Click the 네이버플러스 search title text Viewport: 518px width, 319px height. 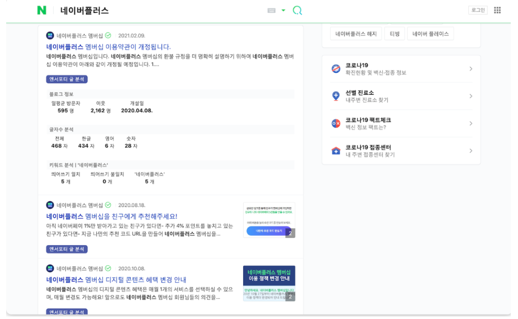click(84, 11)
